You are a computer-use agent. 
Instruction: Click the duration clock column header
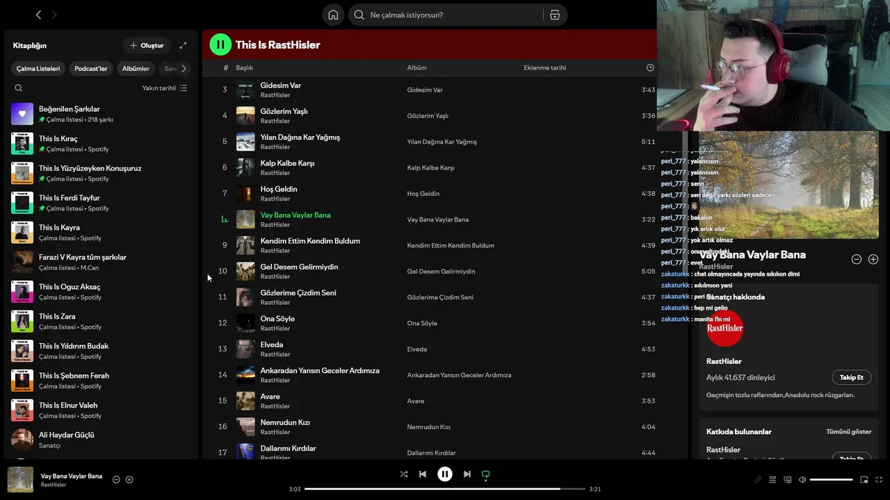click(650, 67)
